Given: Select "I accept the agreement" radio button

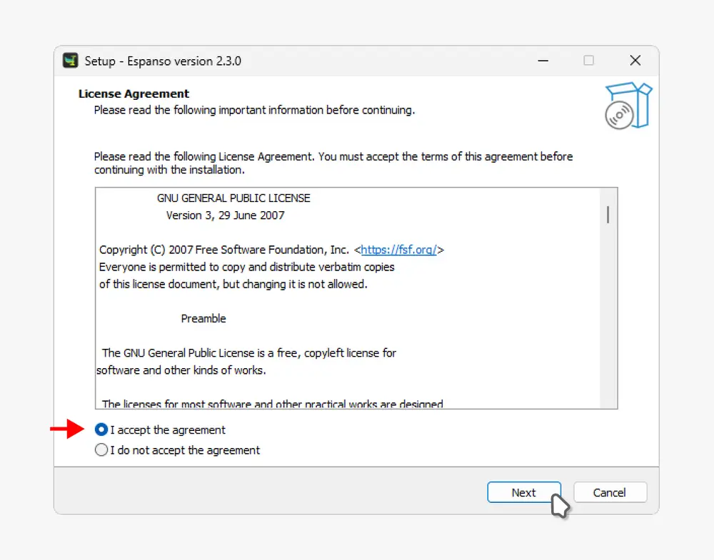Looking at the screenshot, I should 101,430.
